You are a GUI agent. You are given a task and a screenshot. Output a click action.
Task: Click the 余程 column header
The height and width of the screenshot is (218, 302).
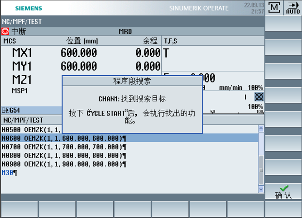[x=150, y=41]
